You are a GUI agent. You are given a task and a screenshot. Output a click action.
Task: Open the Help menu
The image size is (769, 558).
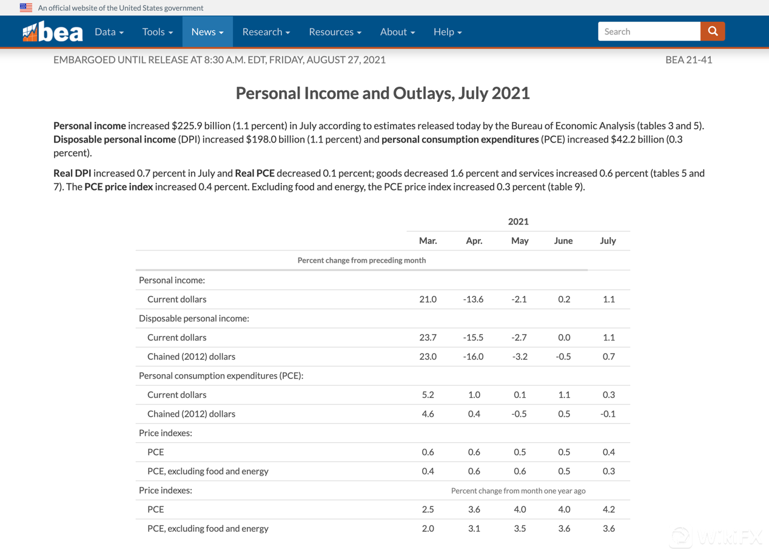(x=448, y=32)
